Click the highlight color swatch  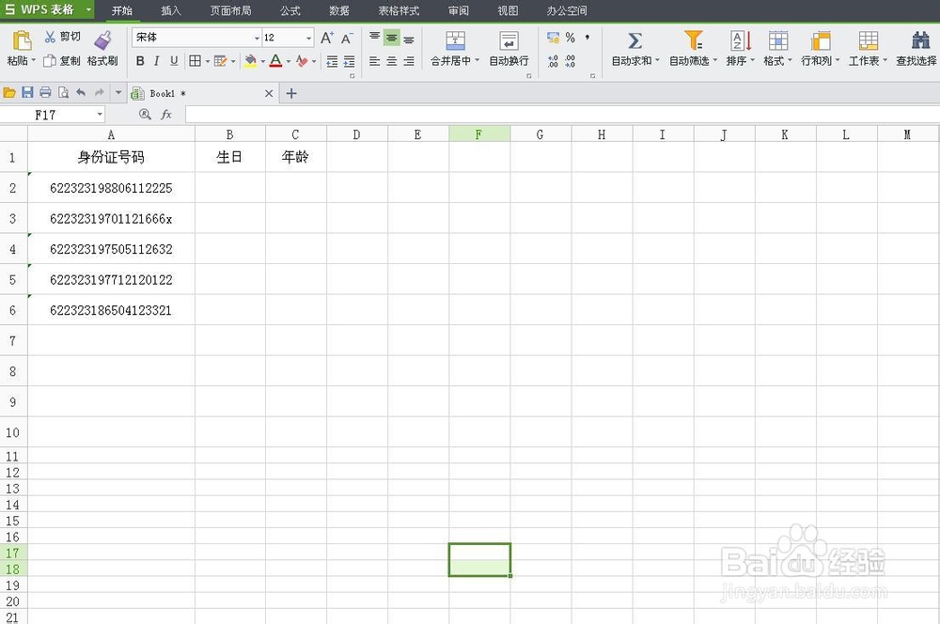(252, 60)
